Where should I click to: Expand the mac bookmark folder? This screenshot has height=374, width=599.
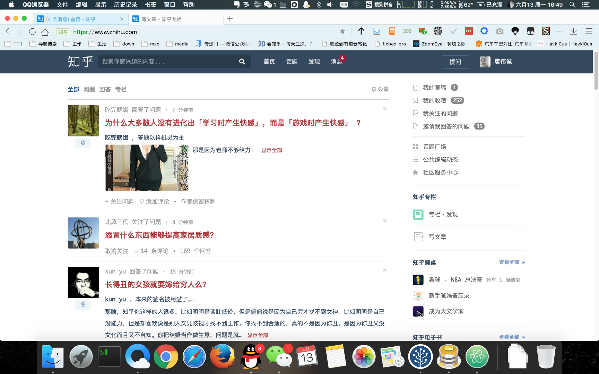pyautogui.click(x=150, y=44)
